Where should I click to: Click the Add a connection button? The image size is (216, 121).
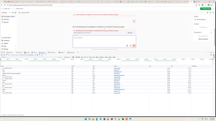pyautogui.click(x=203, y=39)
